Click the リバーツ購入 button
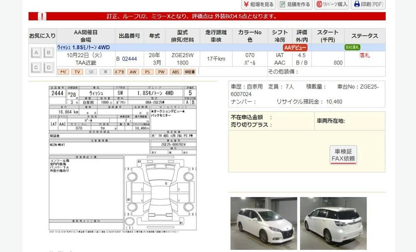This screenshot has width=416, height=252. point(332,4)
